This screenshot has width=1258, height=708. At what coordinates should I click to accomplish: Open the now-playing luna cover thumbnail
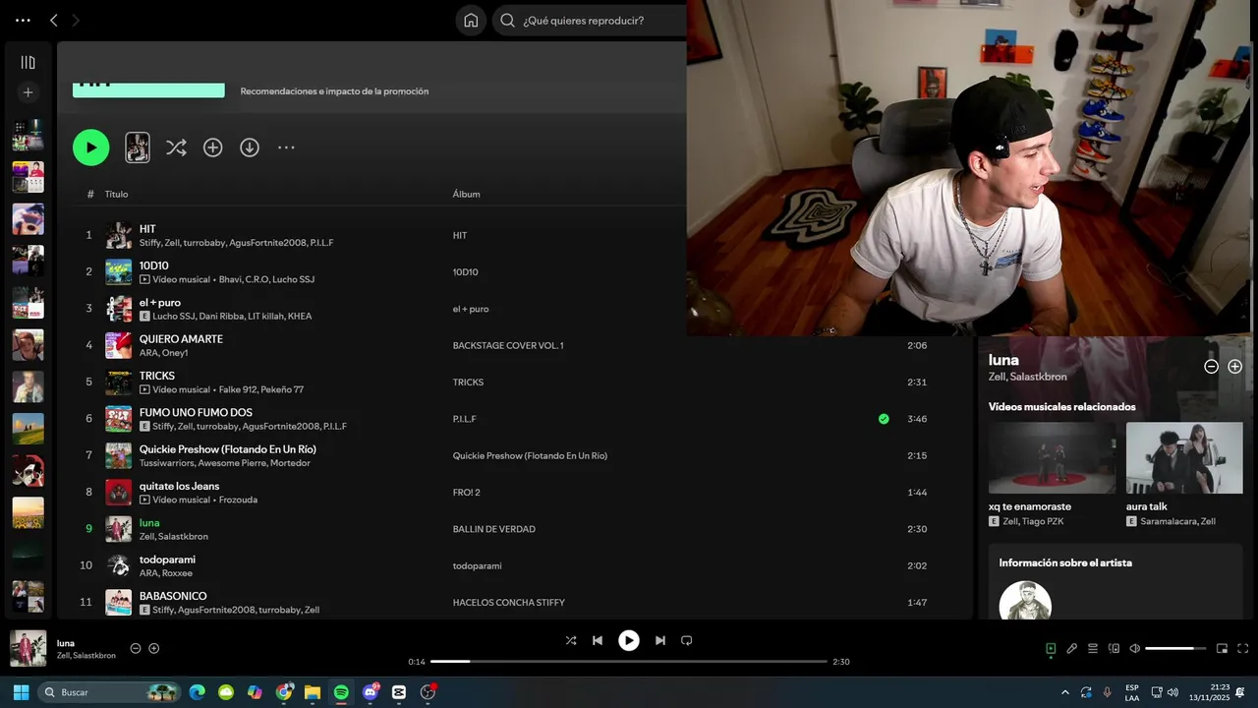29,649
